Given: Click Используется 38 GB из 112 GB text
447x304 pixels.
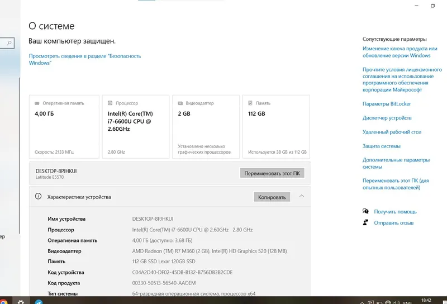Looking at the screenshot, I should pyautogui.click(x=277, y=152).
